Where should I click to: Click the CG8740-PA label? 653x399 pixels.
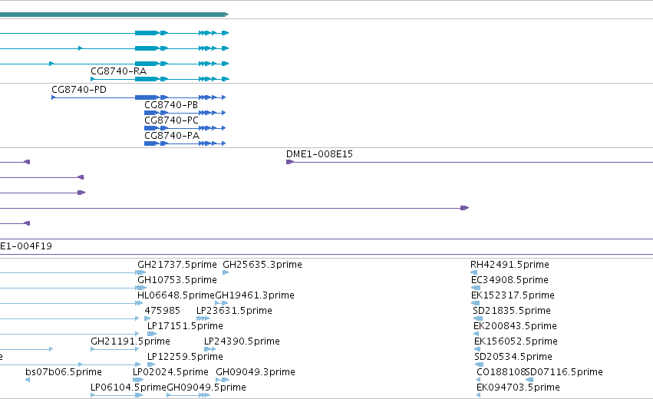(172, 136)
